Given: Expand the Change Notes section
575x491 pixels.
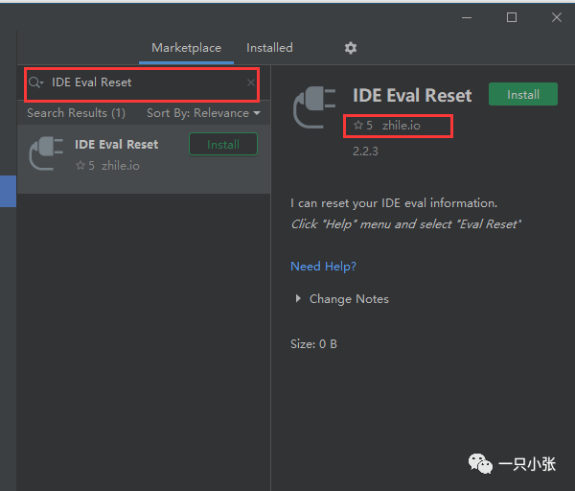Looking at the screenshot, I should (342, 299).
